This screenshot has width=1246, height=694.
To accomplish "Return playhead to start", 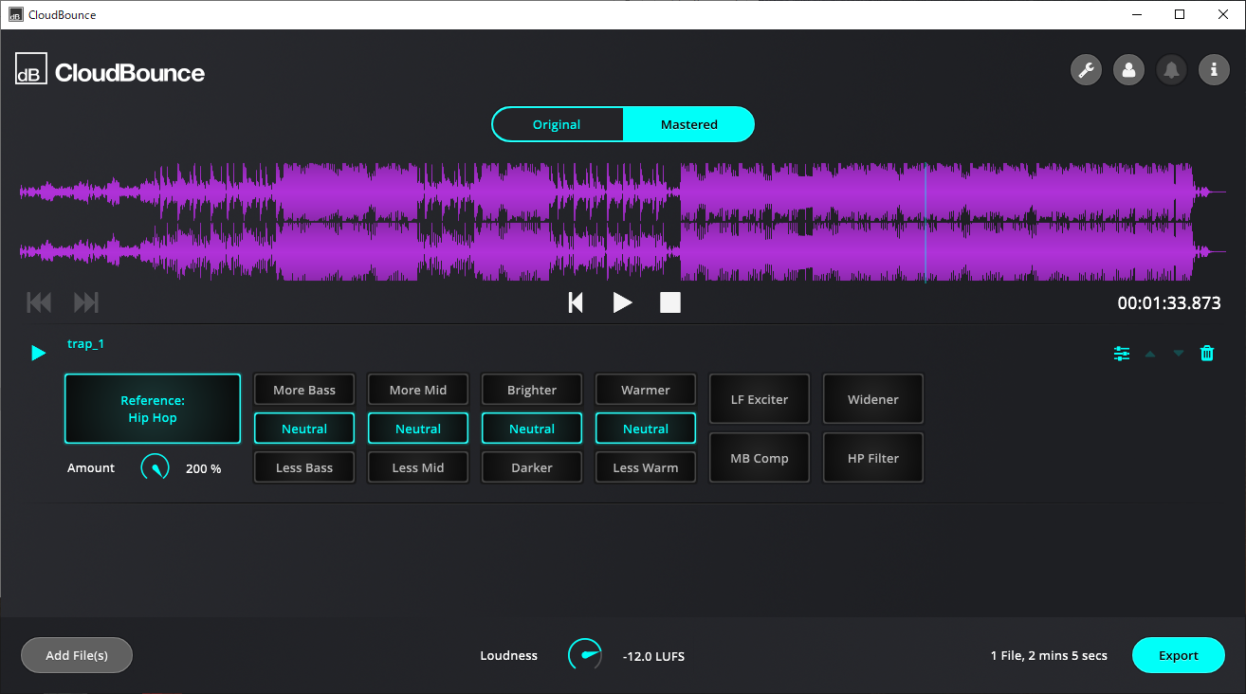I will coord(576,302).
